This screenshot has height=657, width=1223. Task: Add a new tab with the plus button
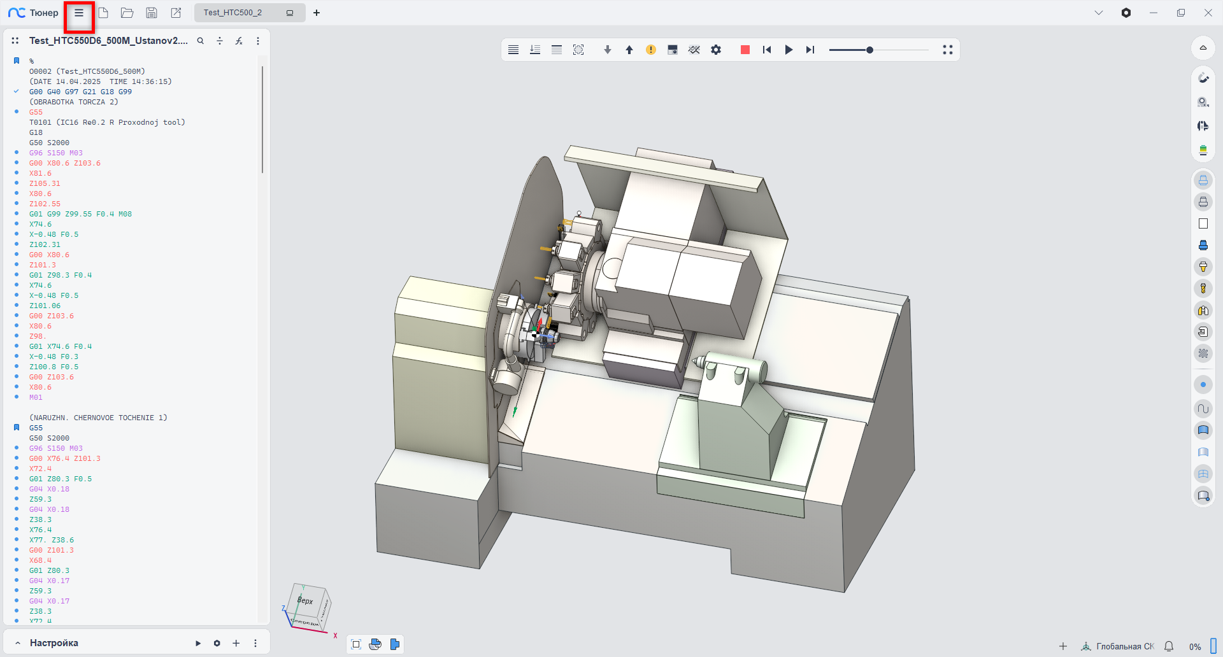(x=317, y=13)
